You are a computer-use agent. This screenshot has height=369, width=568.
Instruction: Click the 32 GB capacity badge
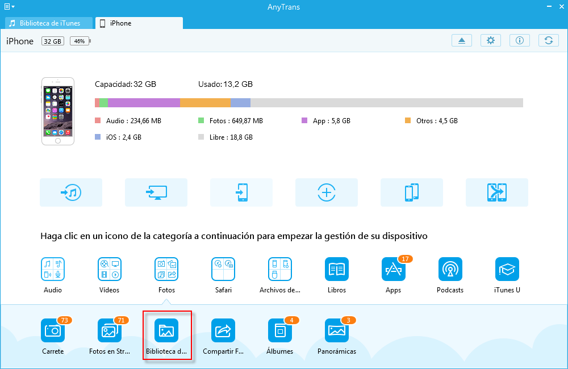click(x=52, y=41)
